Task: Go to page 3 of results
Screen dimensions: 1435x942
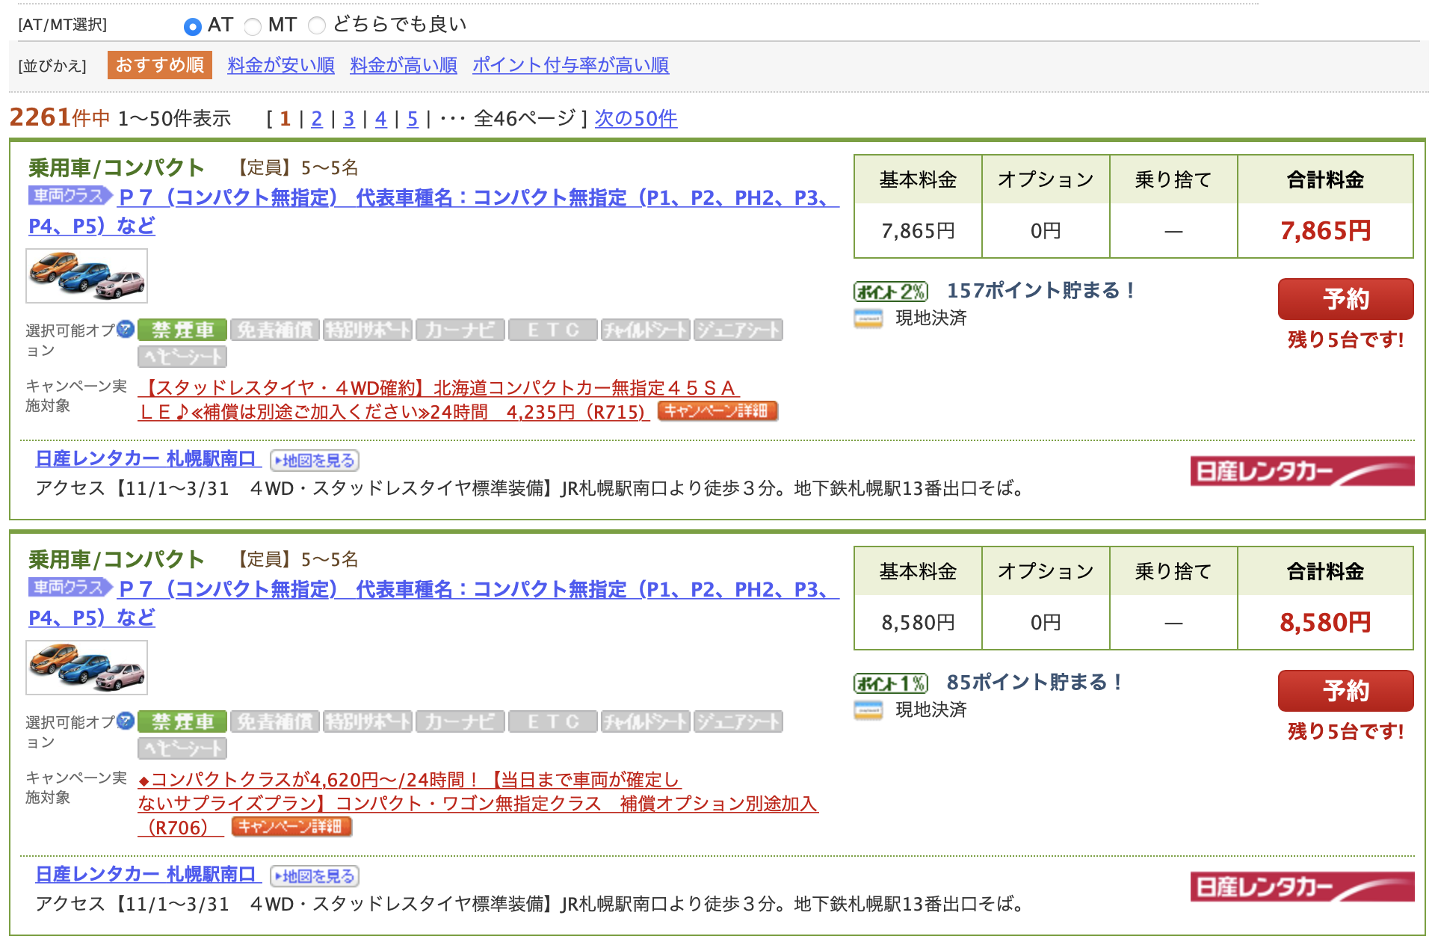Action: coord(348,119)
